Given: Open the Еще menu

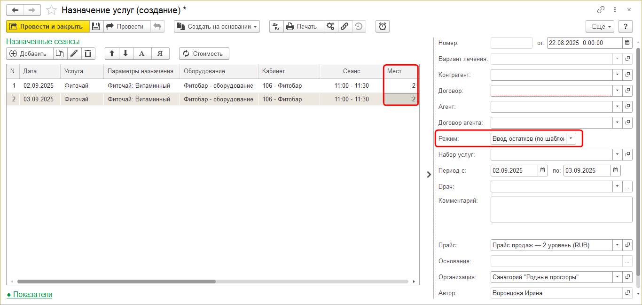Looking at the screenshot, I should tap(601, 26).
